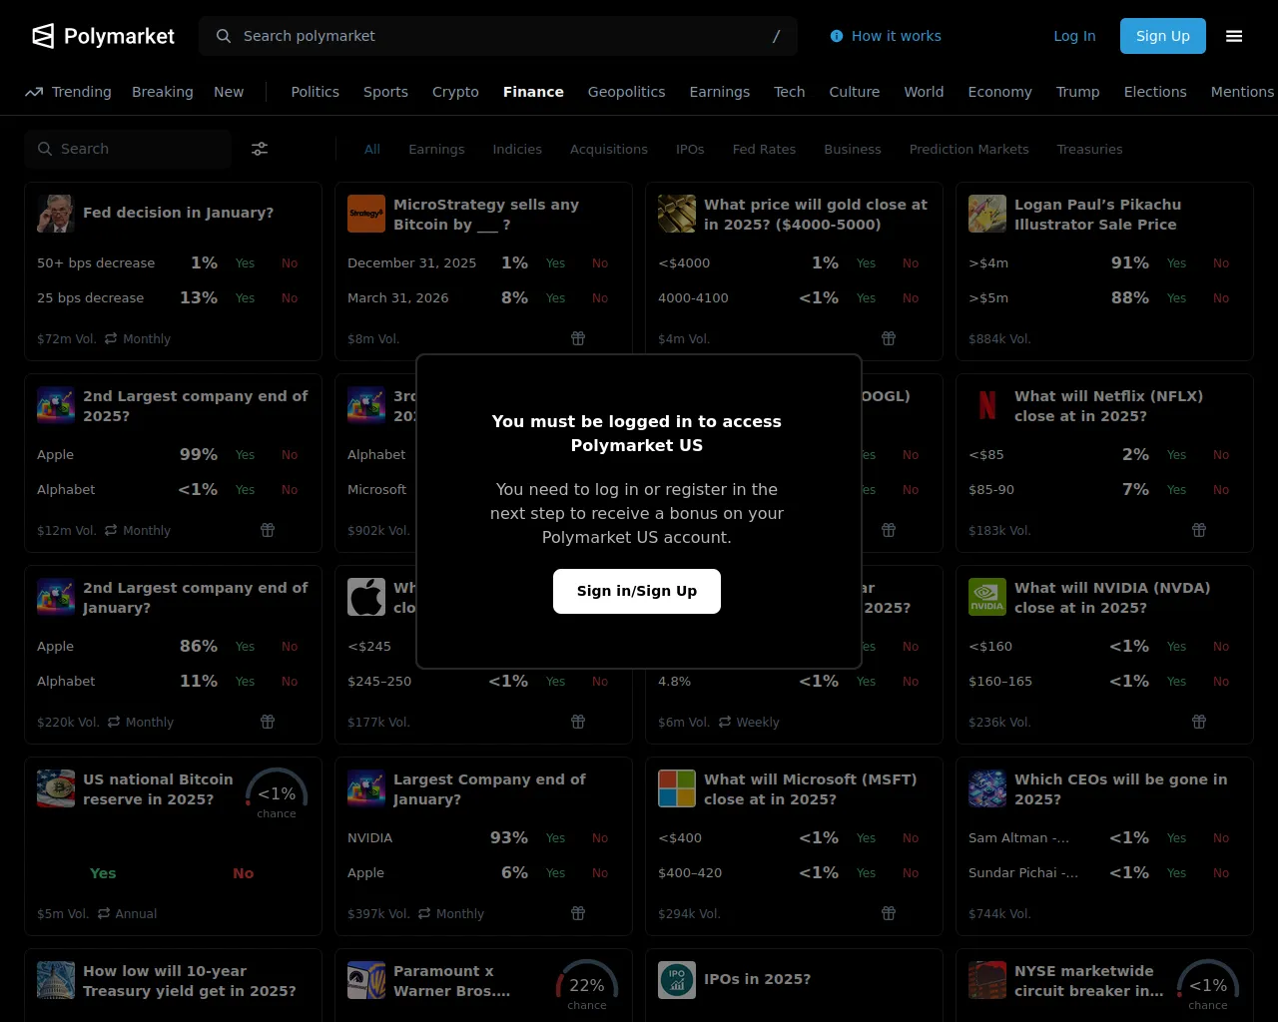Image resolution: width=1278 pixels, height=1022 pixels.
Task: Click the gold bars market thumbnail
Action: pos(677,214)
